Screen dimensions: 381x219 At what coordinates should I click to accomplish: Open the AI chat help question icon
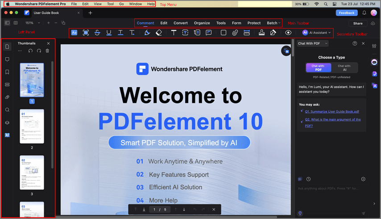pos(355,43)
